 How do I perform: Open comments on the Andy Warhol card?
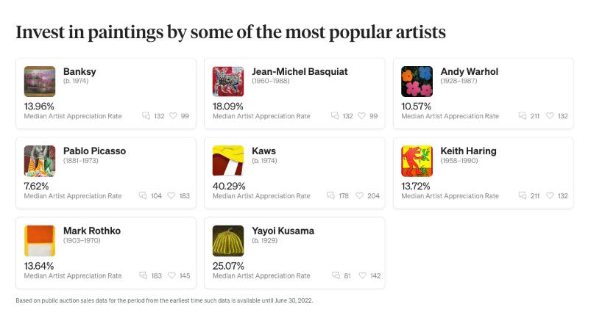tap(523, 116)
